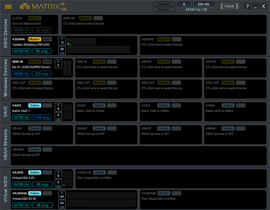
Task: Click the in 12 channel counter on ASIO64A
Action: 62,41
